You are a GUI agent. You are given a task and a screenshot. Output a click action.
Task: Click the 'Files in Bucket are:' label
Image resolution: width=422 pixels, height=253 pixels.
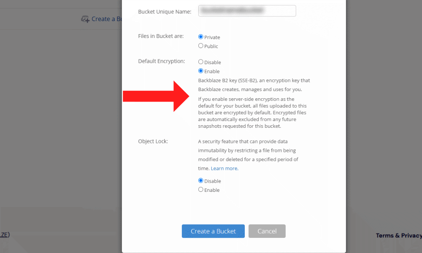(161, 36)
